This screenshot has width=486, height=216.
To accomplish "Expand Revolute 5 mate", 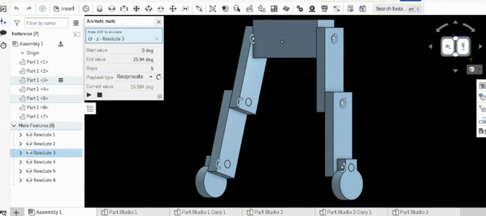I will (21, 171).
